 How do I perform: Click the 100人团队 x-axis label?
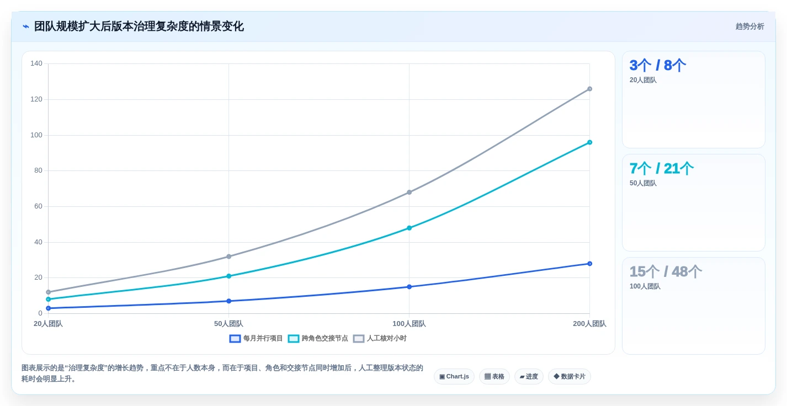tap(409, 324)
